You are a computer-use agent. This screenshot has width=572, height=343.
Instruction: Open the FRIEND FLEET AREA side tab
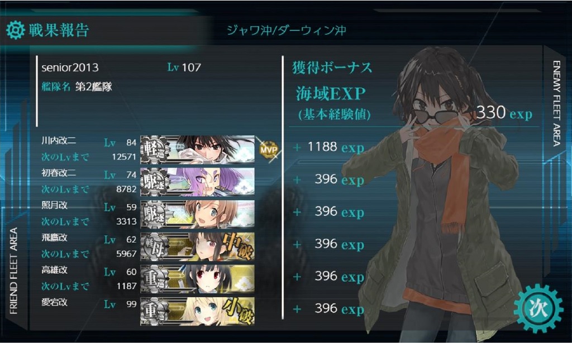point(14,271)
